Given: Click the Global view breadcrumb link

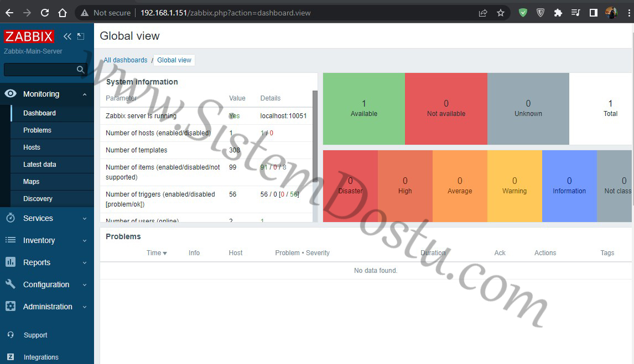Looking at the screenshot, I should point(174,60).
